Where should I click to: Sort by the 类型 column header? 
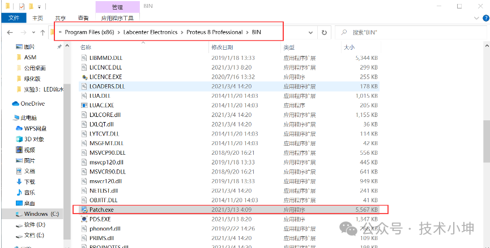[289, 47]
